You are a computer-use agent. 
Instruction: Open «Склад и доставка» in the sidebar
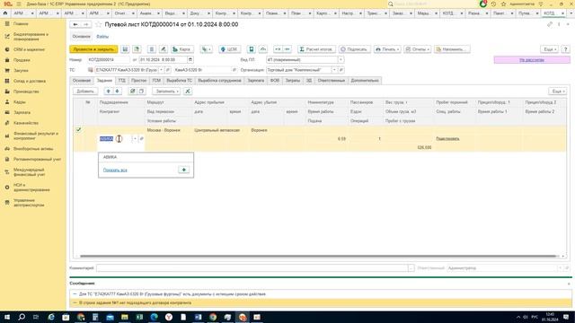pyautogui.click(x=30, y=81)
